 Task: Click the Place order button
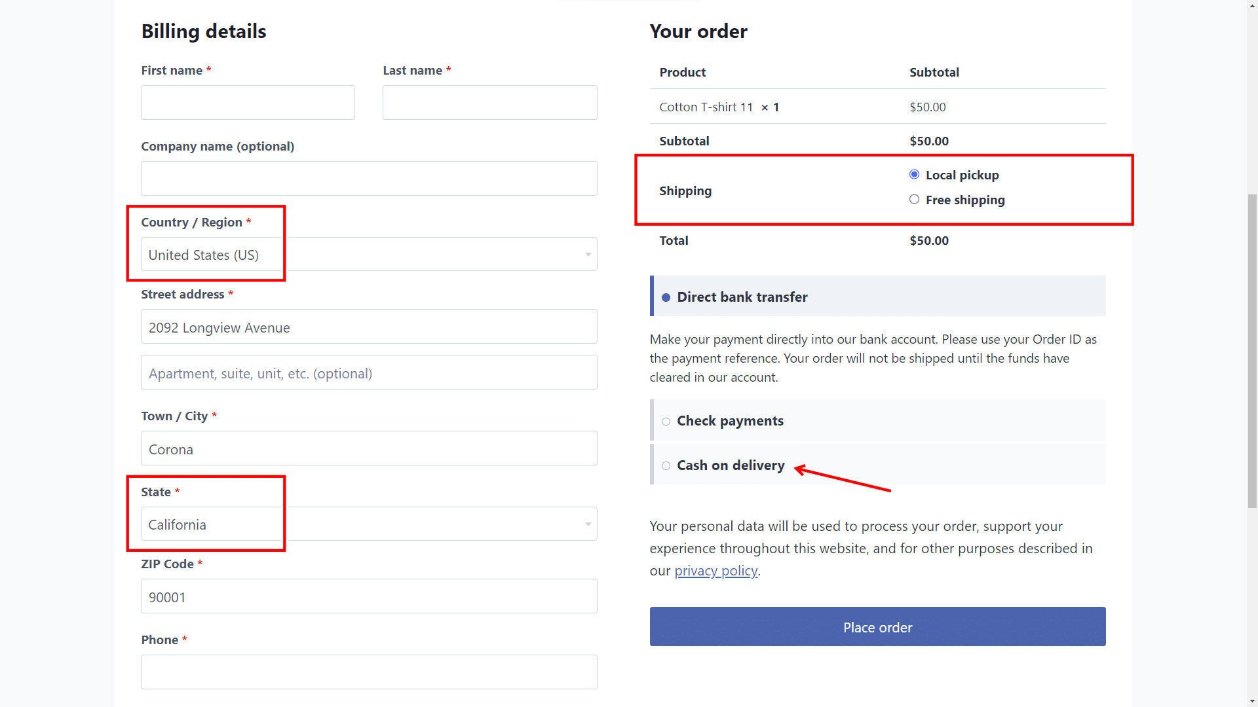(x=877, y=626)
